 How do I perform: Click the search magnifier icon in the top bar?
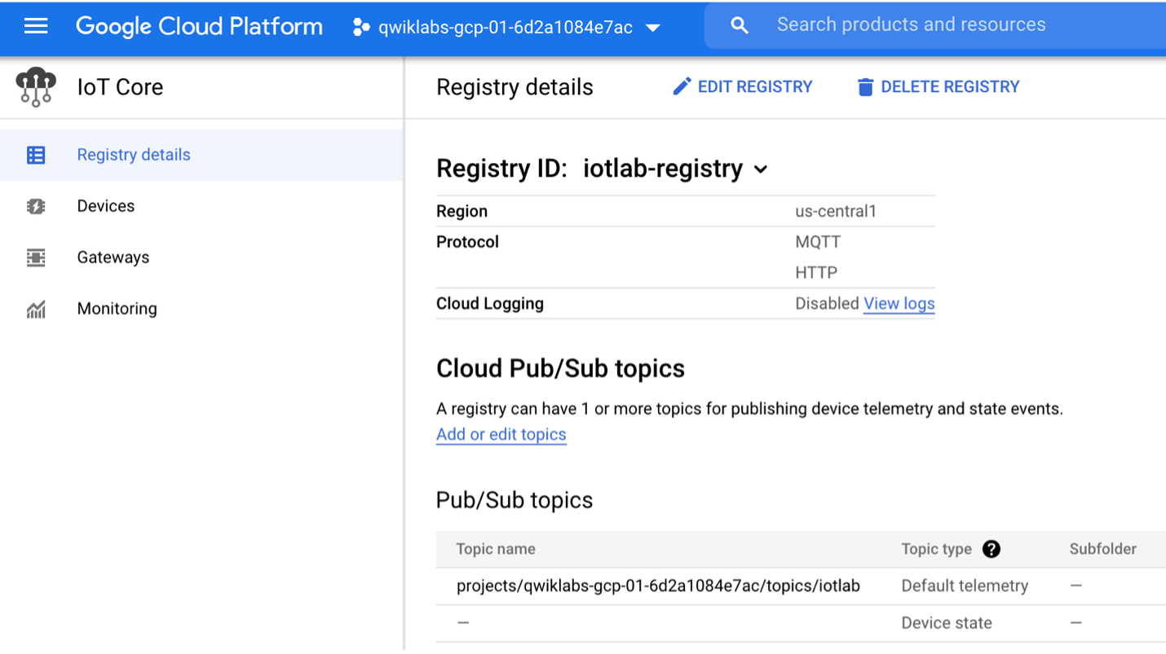(739, 24)
